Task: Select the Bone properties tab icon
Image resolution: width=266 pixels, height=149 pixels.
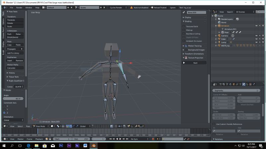Action: [x=244, y=84]
